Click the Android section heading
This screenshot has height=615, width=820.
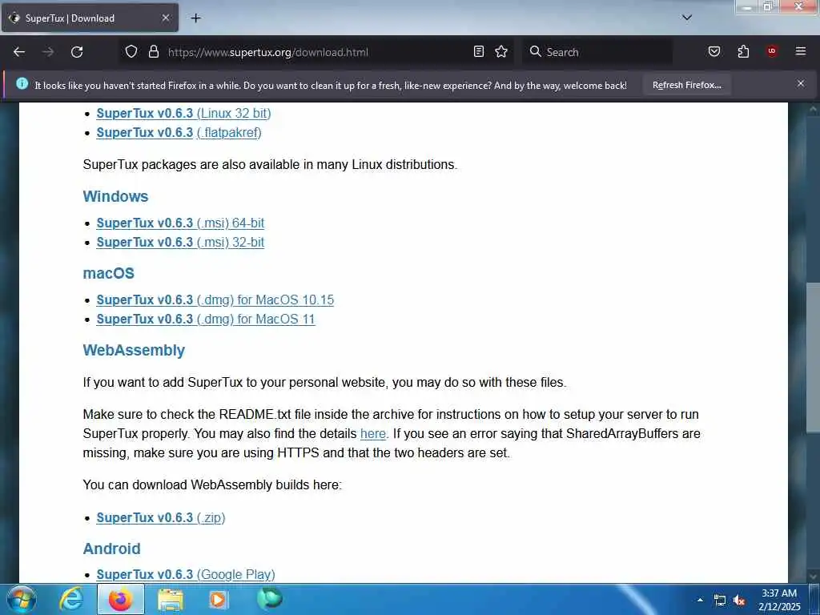[112, 549]
